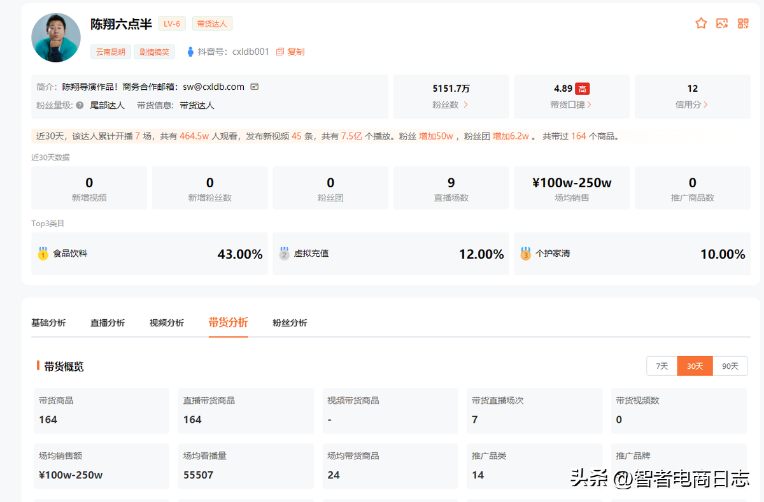
Task: Click the 10.00% share for 个护家清
Action: pyautogui.click(x=723, y=254)
